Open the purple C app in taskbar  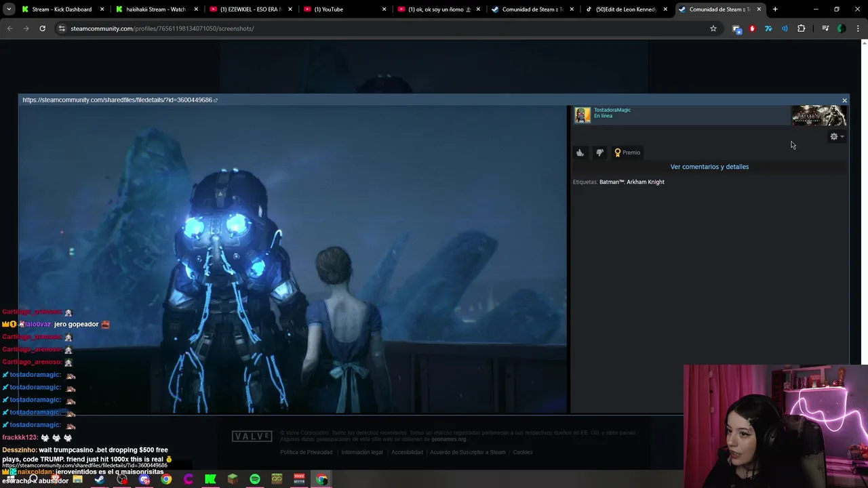coord(189,479)
